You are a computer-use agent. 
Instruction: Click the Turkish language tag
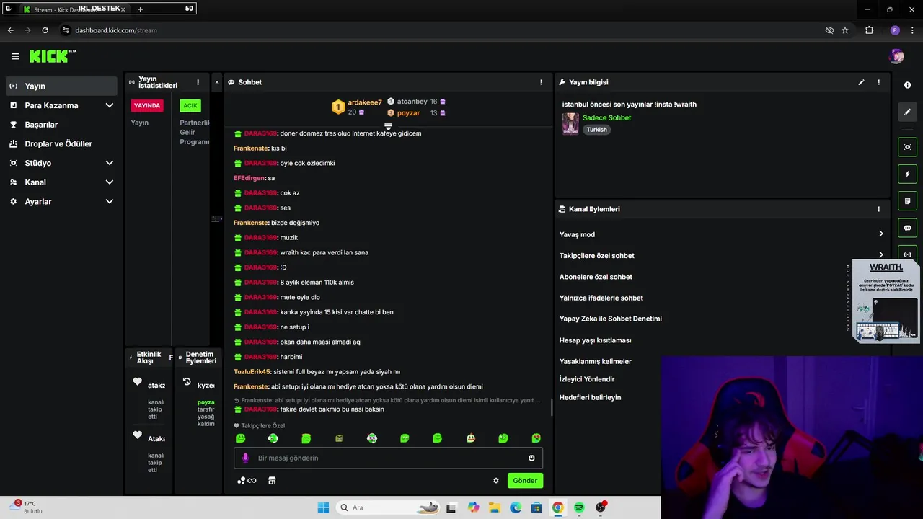tap(596, 130)
